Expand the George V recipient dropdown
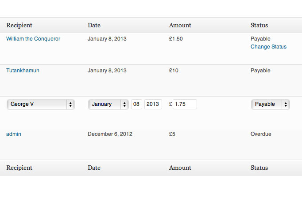302x198 pixels. [x=41, y=105]
